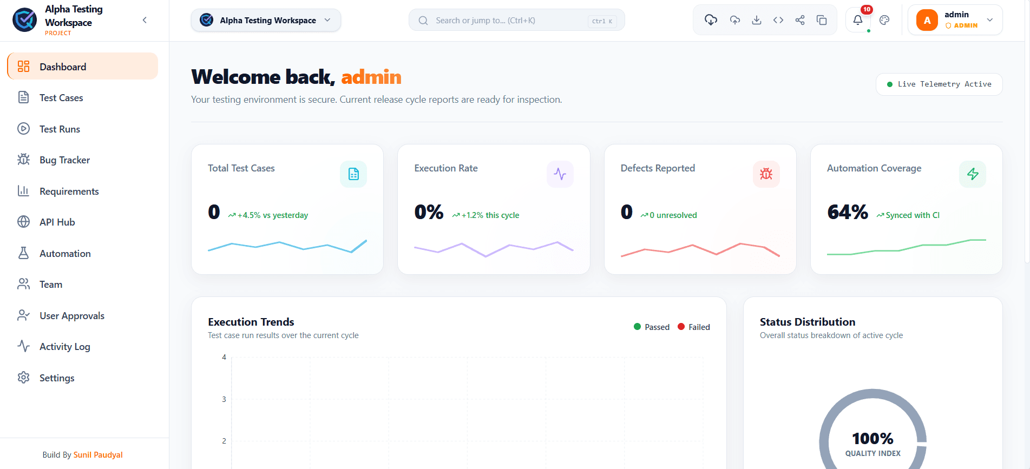Viewport: 1030px width, 469px height.
Task: Click the '+4.5% vs yesterday' text
Action: (x=273, y=215)
